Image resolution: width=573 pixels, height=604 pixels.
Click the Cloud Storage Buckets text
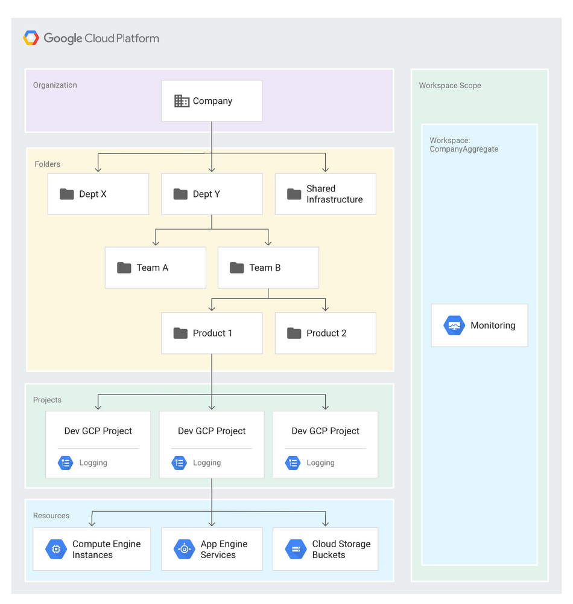click(341, 549)
